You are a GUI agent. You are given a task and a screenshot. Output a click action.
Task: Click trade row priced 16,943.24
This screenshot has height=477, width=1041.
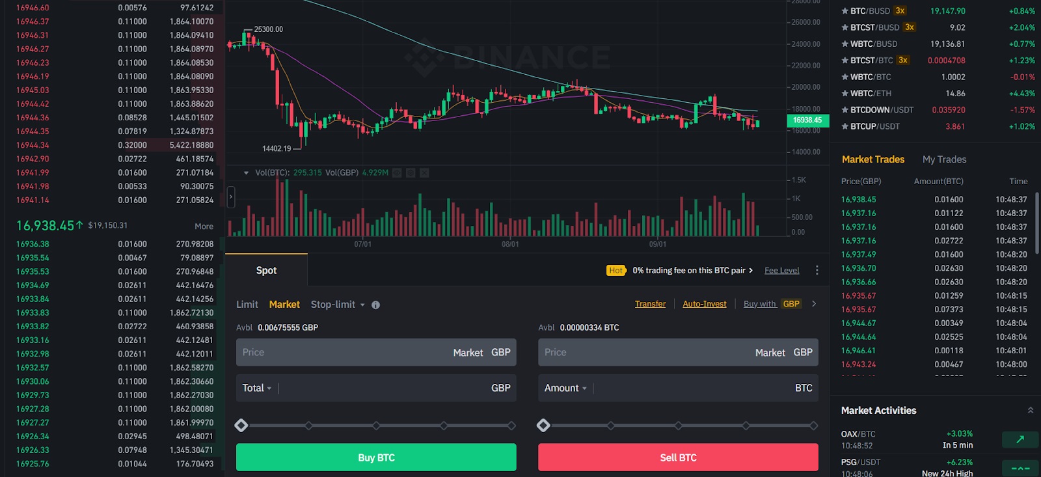coord(934,364)
